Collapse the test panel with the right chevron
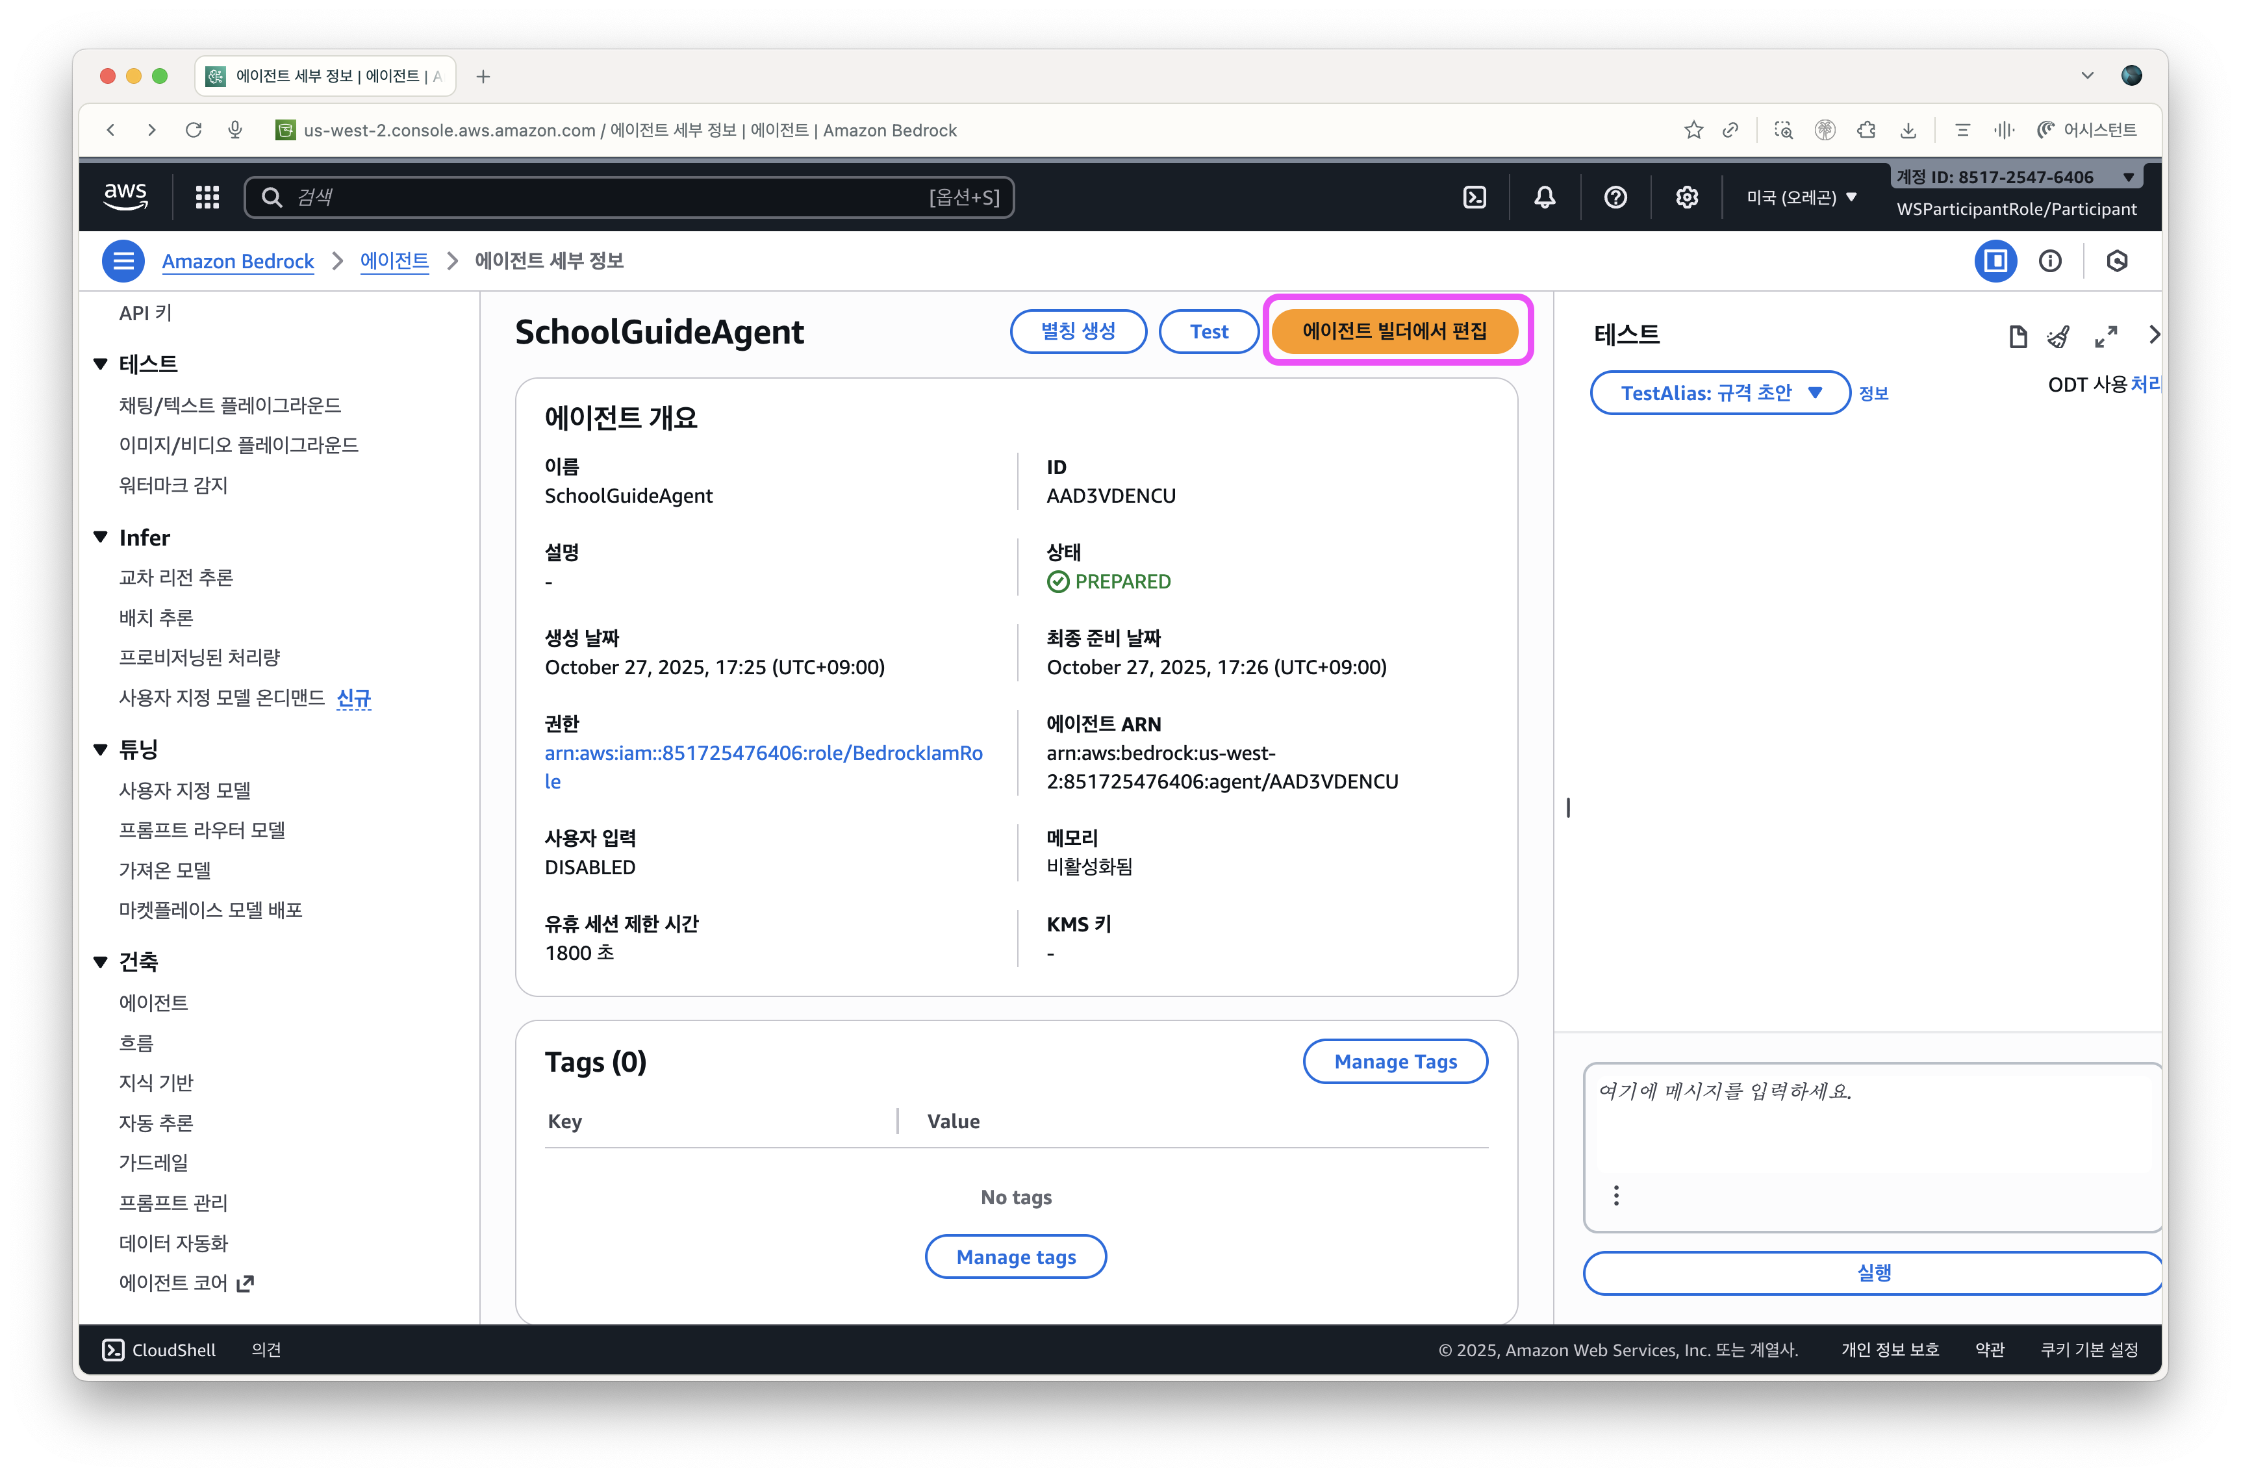2241x1477 pixels. 2153,335
